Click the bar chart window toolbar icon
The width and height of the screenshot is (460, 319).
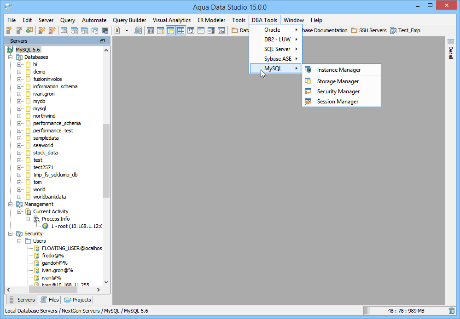(221, 30)
